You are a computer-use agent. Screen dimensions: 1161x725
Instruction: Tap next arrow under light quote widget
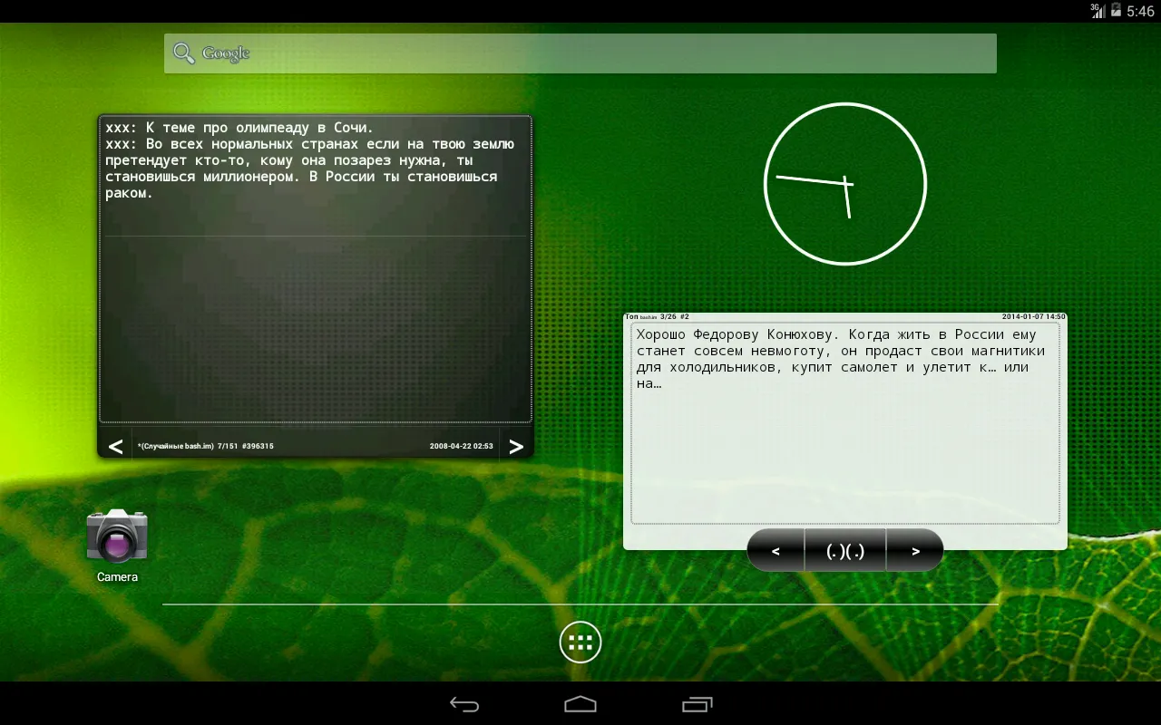tap(915, 551)
